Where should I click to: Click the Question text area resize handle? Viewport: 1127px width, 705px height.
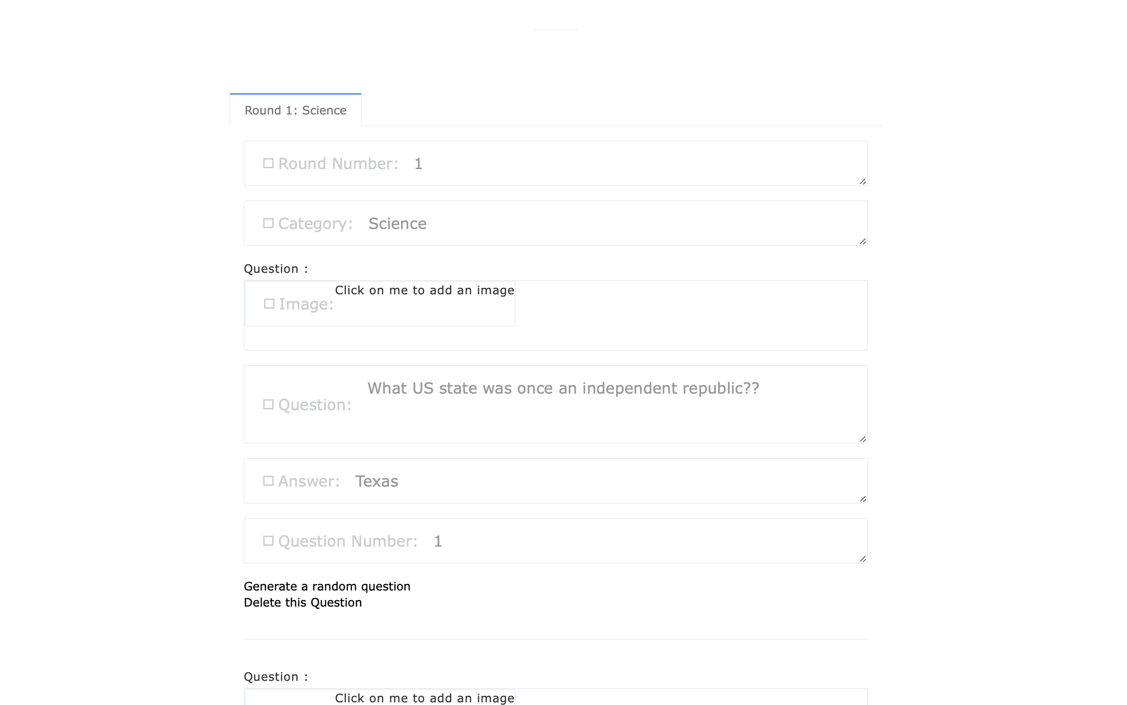tap(862, 439)
